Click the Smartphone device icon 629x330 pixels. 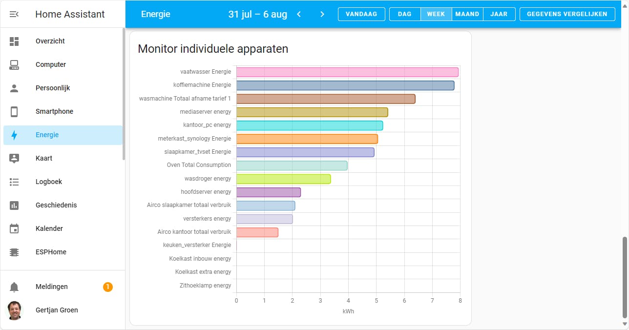pyautogui.click(x=14, y=112)
